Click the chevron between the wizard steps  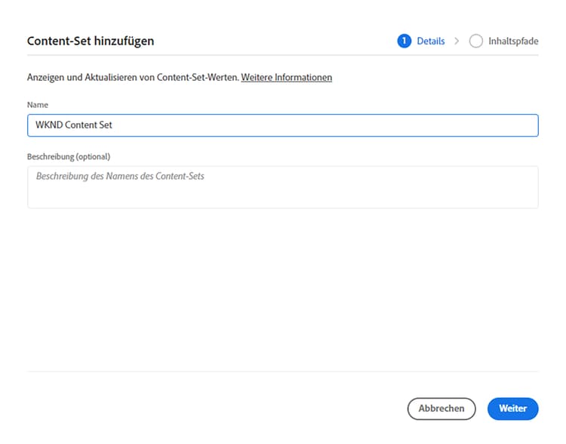(x=457, y=41)
